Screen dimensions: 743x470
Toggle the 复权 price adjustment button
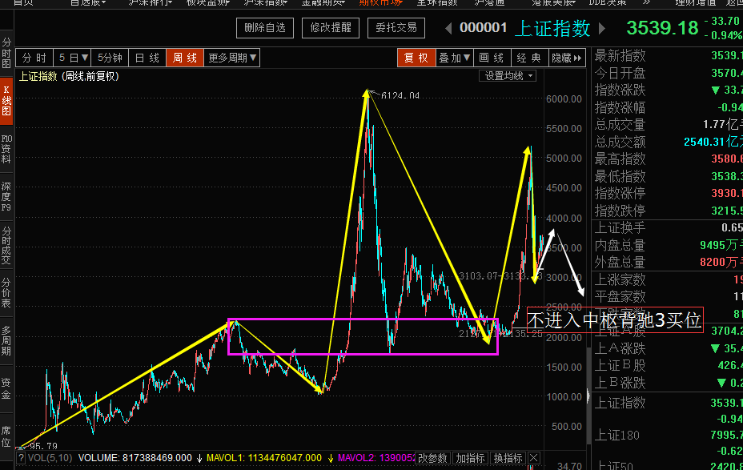click(416, 58)
